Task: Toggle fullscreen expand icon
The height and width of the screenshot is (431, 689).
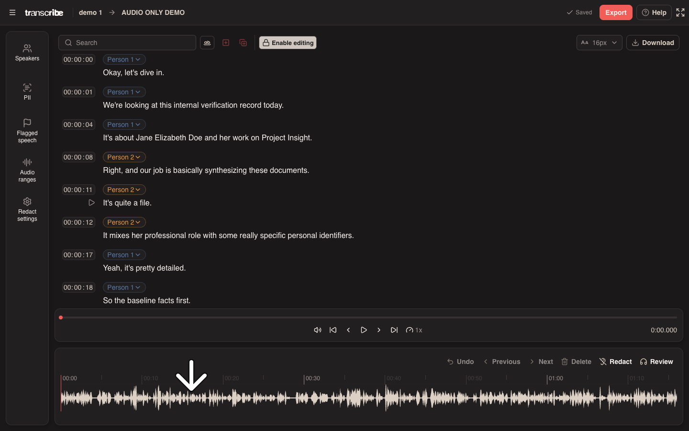Action: click(x=680, y=12)
